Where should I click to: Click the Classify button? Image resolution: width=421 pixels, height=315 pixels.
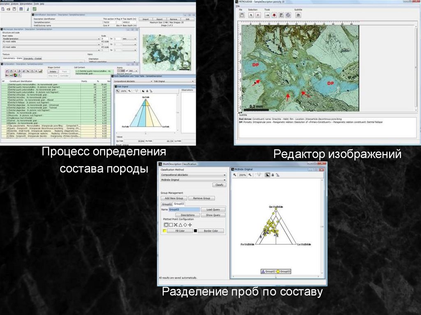click(x=220, y=185)
